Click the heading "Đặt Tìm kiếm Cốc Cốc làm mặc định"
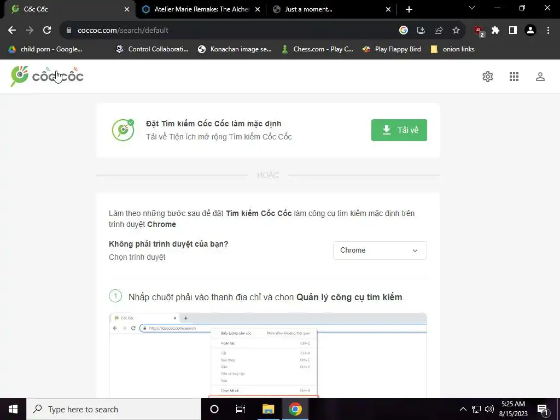The image size is (560, 420). click(214, 124)
